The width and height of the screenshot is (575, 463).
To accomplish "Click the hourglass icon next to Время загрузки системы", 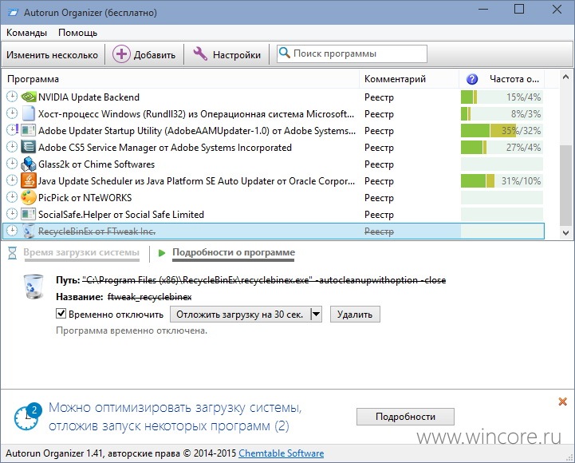I will pos(13,252).
